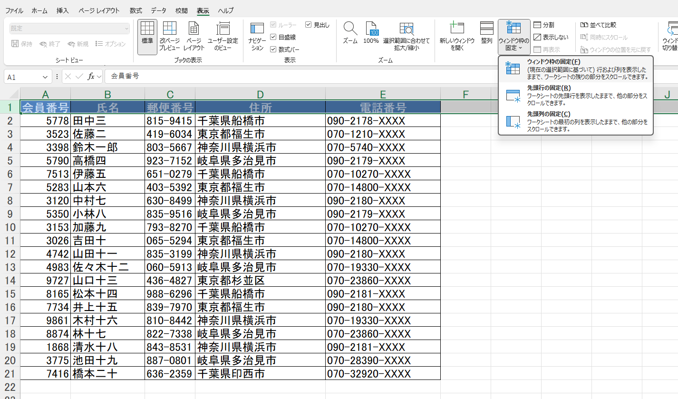Click the cell containing 鈴木一郎
Viewport: 678px width, 399px height.
107,147
